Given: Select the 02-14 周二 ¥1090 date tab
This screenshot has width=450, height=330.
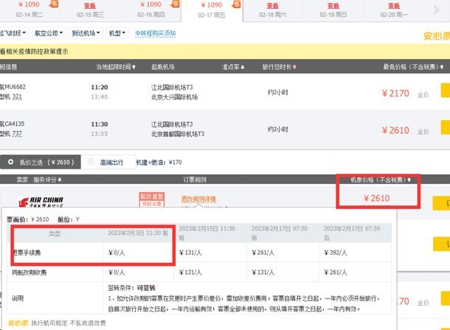Looking at the screenshot, I should [30, 10].
